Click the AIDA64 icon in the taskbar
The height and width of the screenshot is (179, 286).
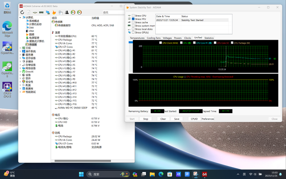click(204, 174)
